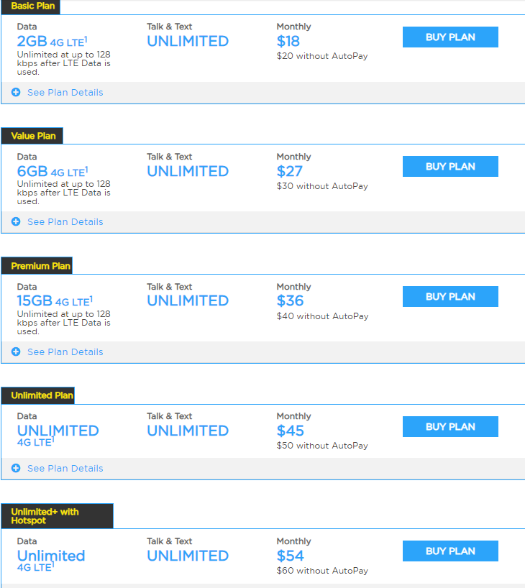Click the plus icon under Value Plan
525x588 pixels.
(x=16, y=222)
